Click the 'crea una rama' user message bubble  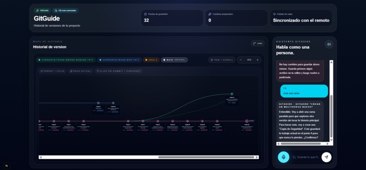point(304,91)
